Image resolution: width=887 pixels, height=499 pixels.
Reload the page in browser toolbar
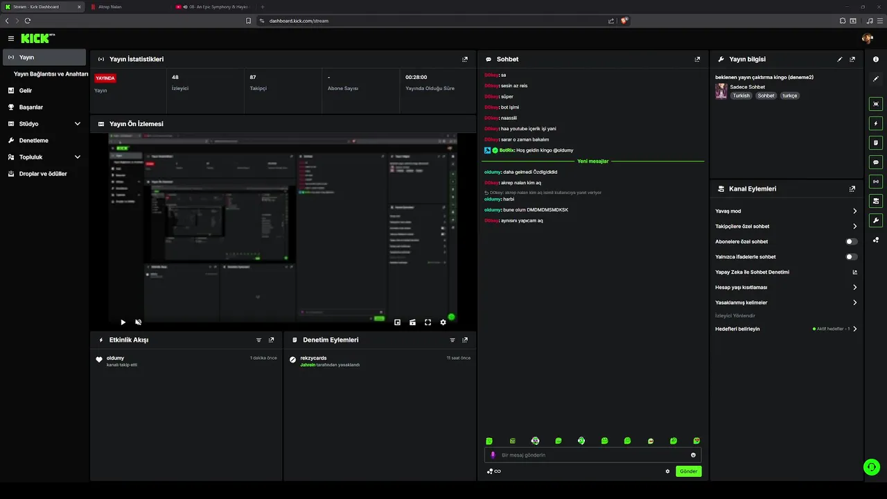(28, 21)
